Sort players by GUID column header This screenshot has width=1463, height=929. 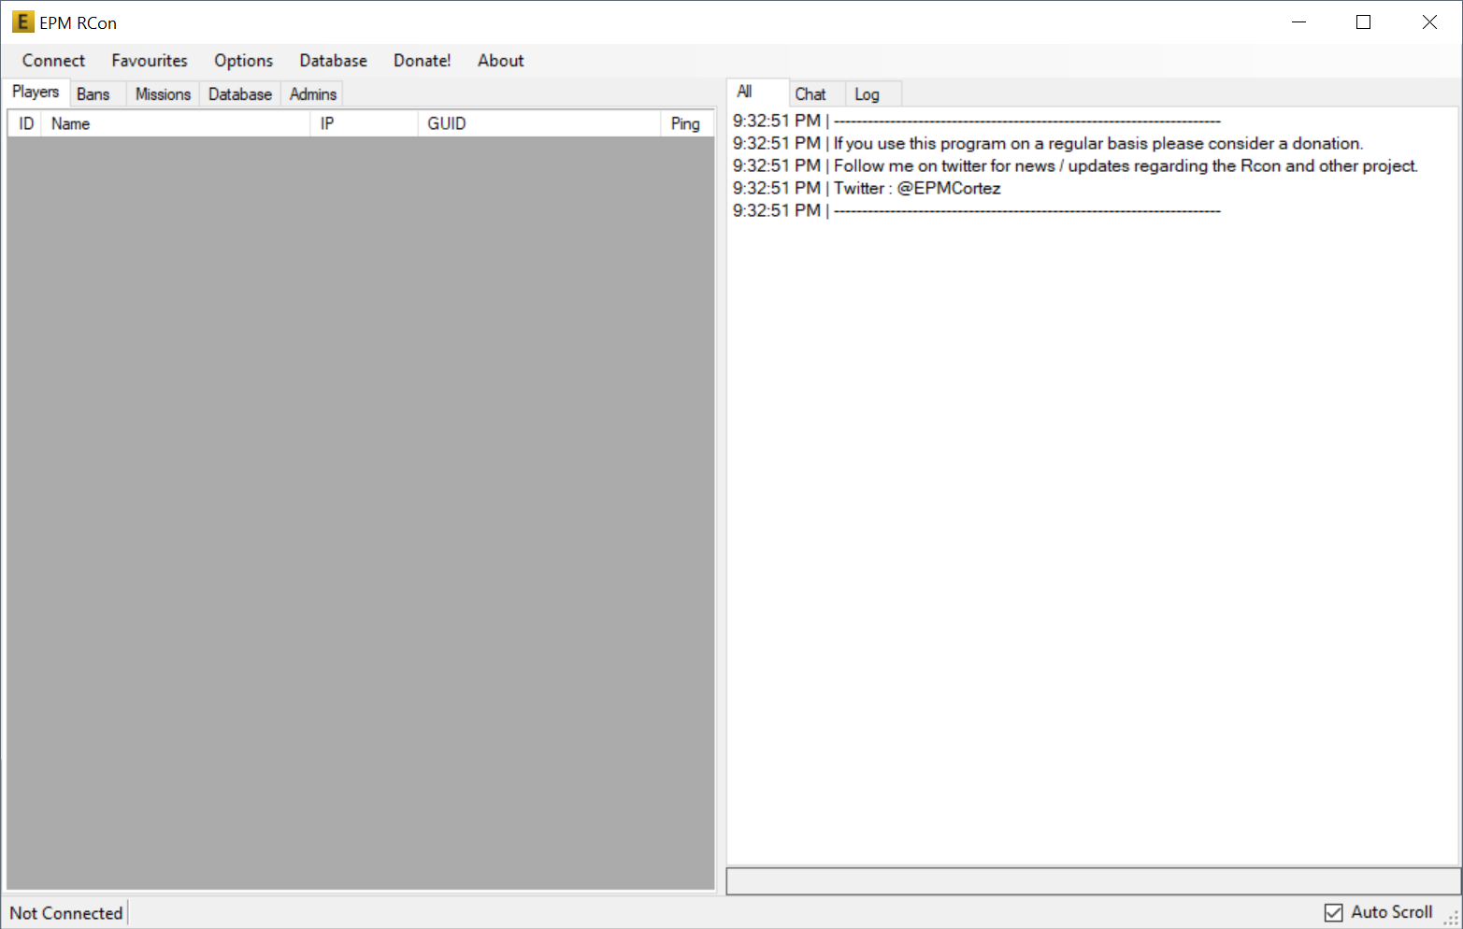coord(539,123)
